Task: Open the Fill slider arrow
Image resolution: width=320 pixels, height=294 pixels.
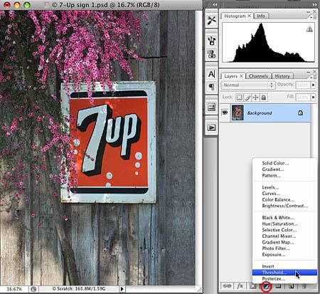Action: point(314,97)
